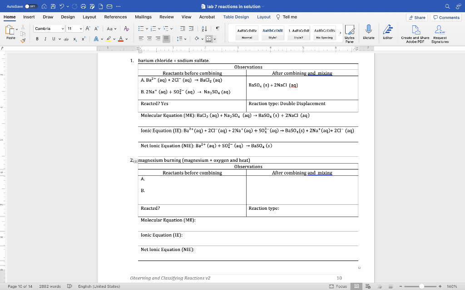
Task: Switch to the Mailings tab
Action: pos(143,17)
